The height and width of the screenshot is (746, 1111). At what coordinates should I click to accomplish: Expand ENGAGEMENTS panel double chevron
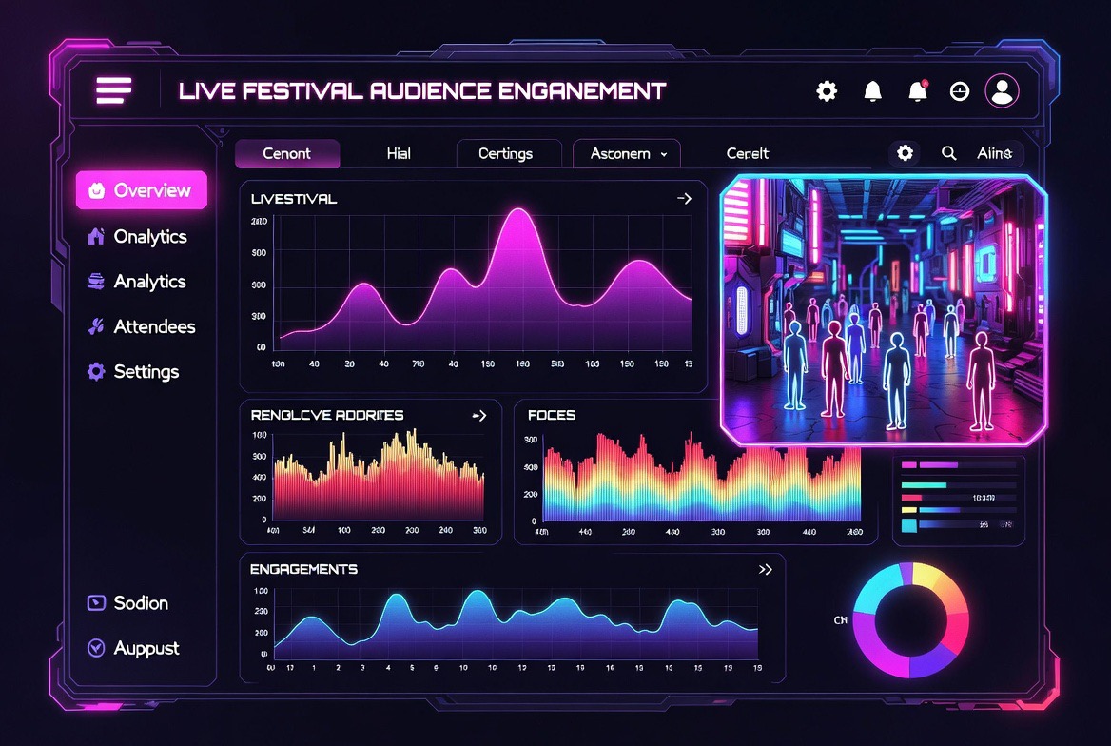point(765,569)
